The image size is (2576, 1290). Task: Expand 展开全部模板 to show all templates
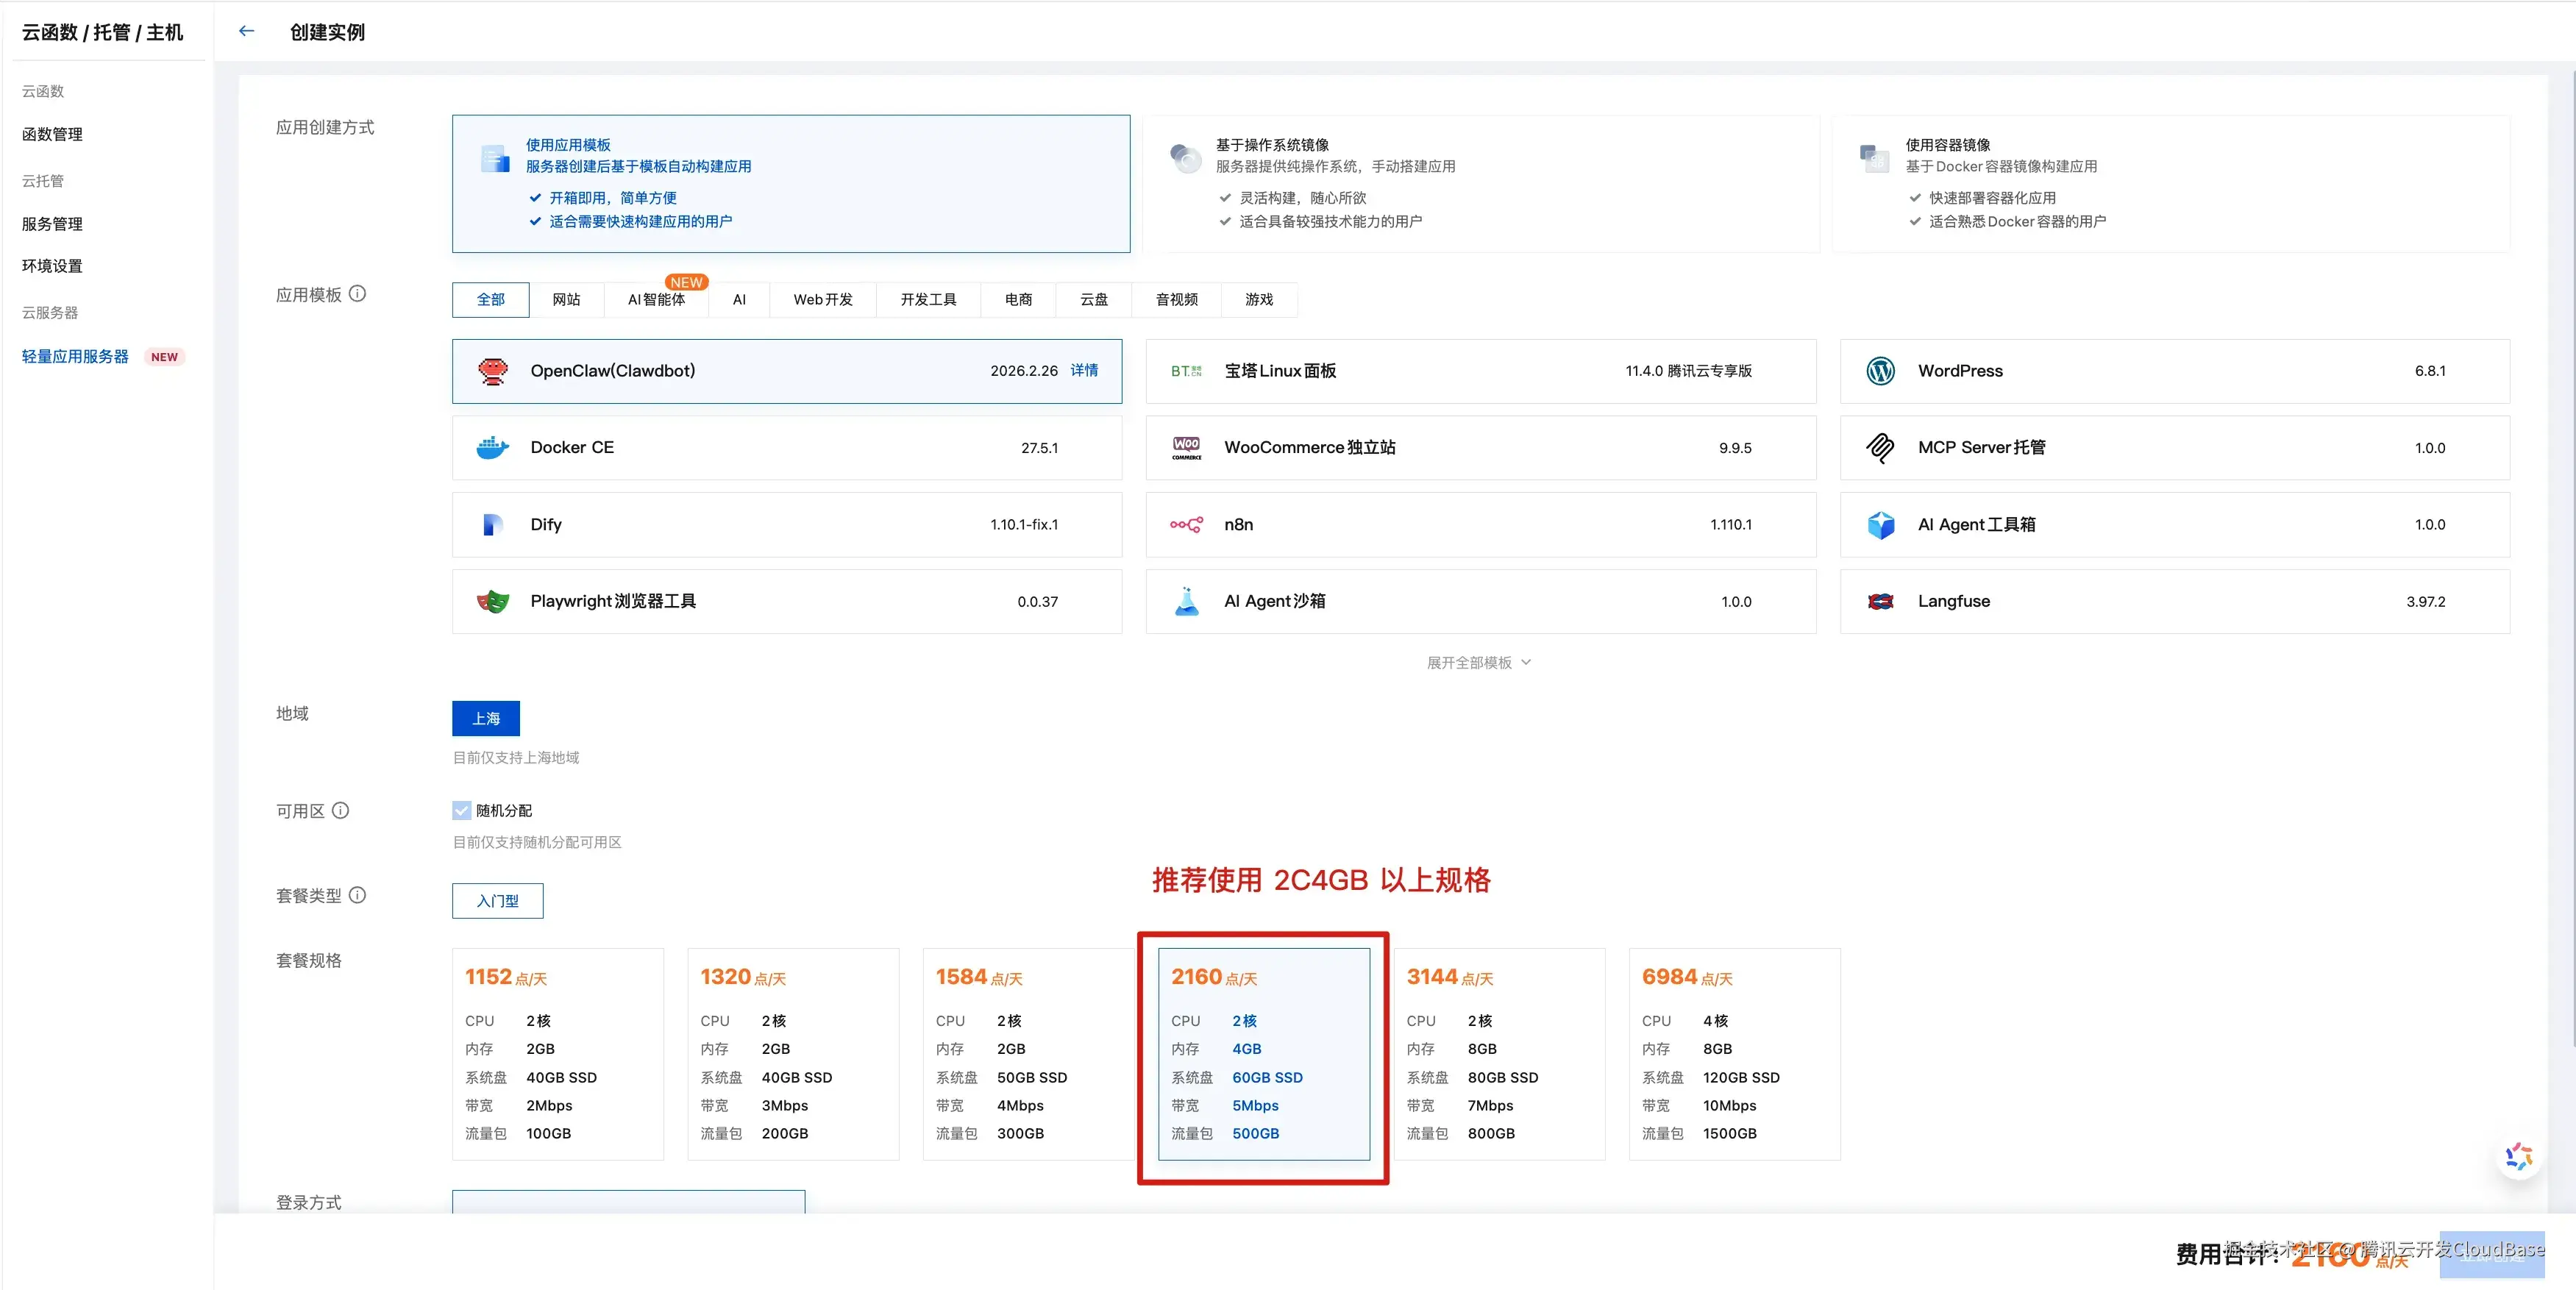coord(1478,661)
